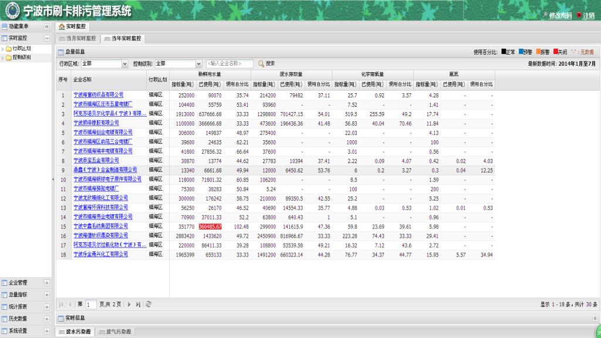Switch to the 当年实时监控 tab

pyautogui.click(x=123, y=38)
